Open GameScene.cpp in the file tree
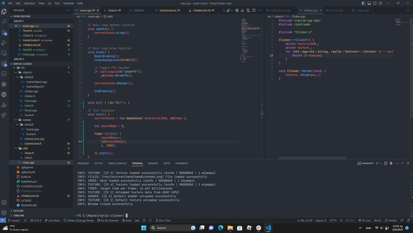413x233 pixels. [x=34, y=139]
